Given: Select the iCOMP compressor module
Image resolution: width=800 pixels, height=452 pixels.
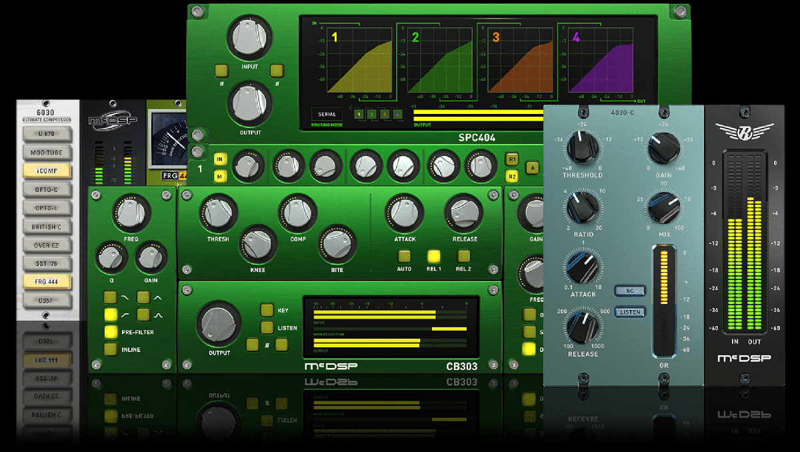Looking at the screenshot, I should point(47,171).
